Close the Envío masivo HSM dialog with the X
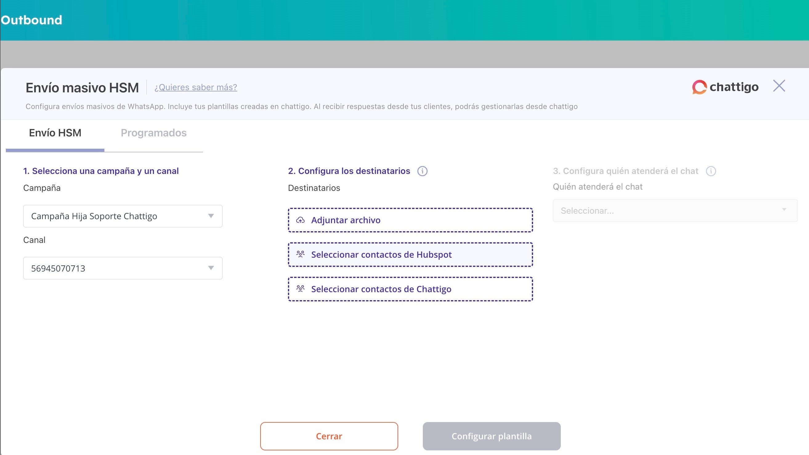809x455 pixels. [779, 86]
